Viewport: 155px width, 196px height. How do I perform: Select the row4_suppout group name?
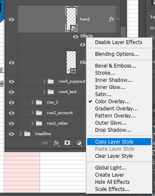[x=72, y=81]
